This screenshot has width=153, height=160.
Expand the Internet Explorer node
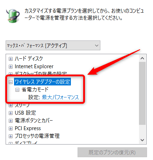point(11,66)
